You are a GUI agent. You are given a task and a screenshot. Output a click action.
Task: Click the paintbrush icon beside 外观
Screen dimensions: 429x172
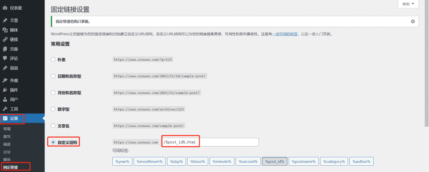point(5,80)
